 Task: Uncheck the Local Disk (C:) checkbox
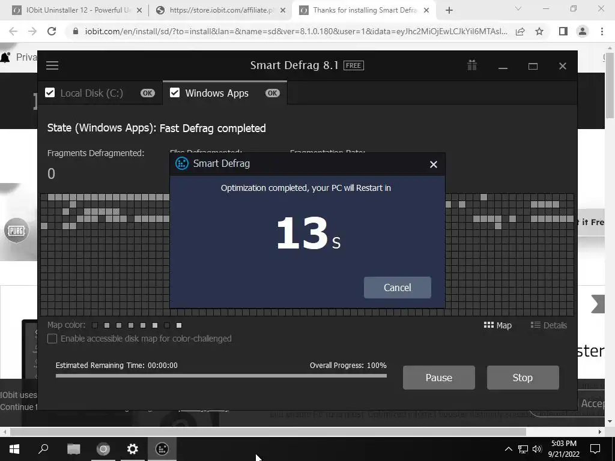tap(50, 93)
